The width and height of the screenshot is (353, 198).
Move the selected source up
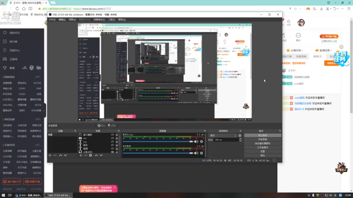pos(96,155)
